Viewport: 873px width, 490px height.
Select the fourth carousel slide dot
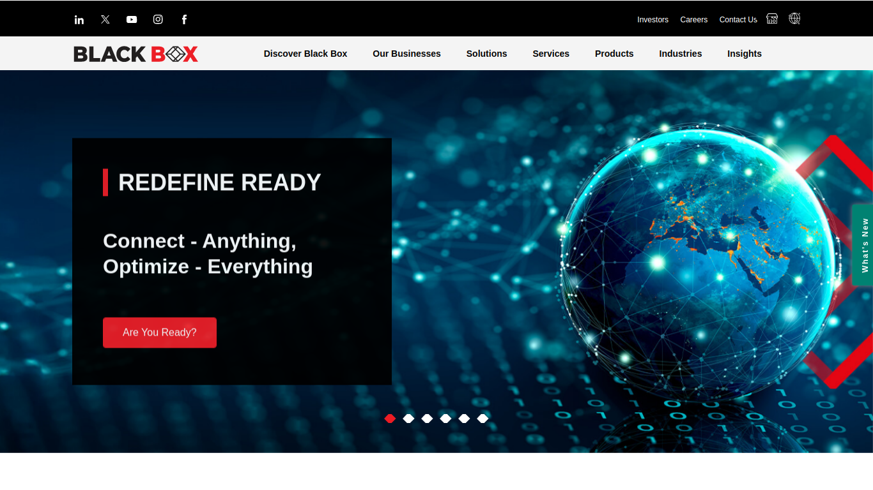click(x=445, y=419)
